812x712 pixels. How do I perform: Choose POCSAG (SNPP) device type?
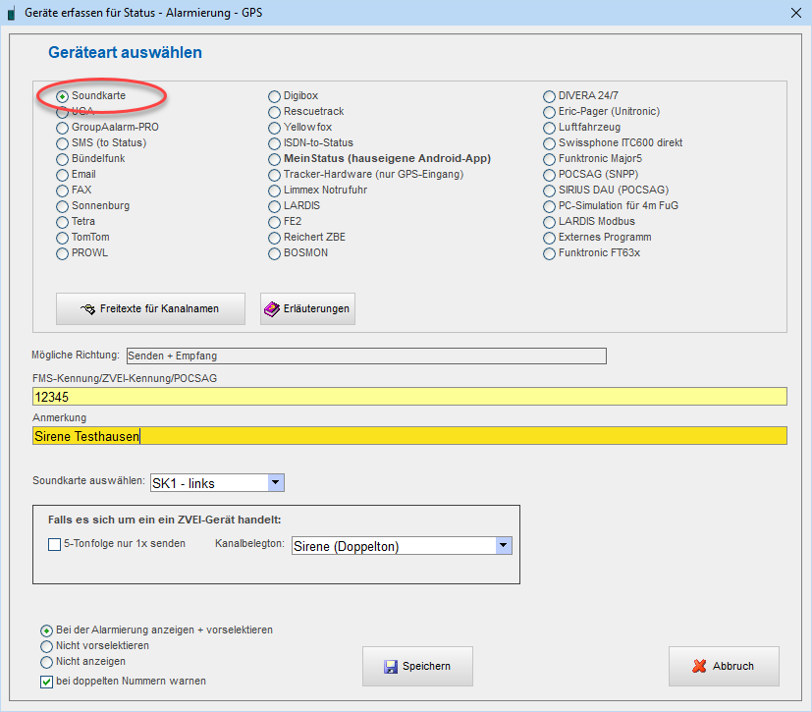click(x=550, y=175)
